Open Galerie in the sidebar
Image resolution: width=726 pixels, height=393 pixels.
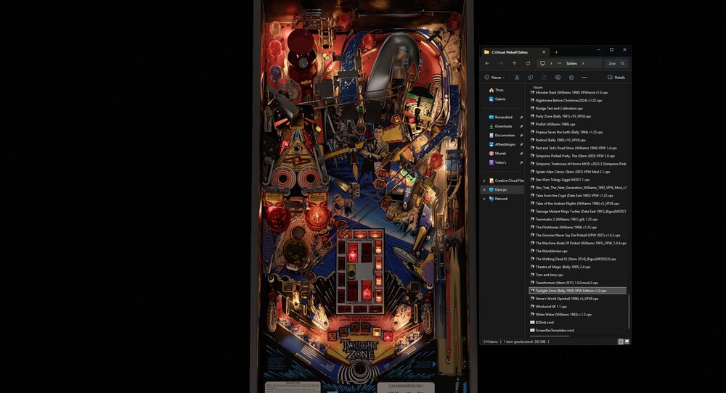(x=500, y=99)
